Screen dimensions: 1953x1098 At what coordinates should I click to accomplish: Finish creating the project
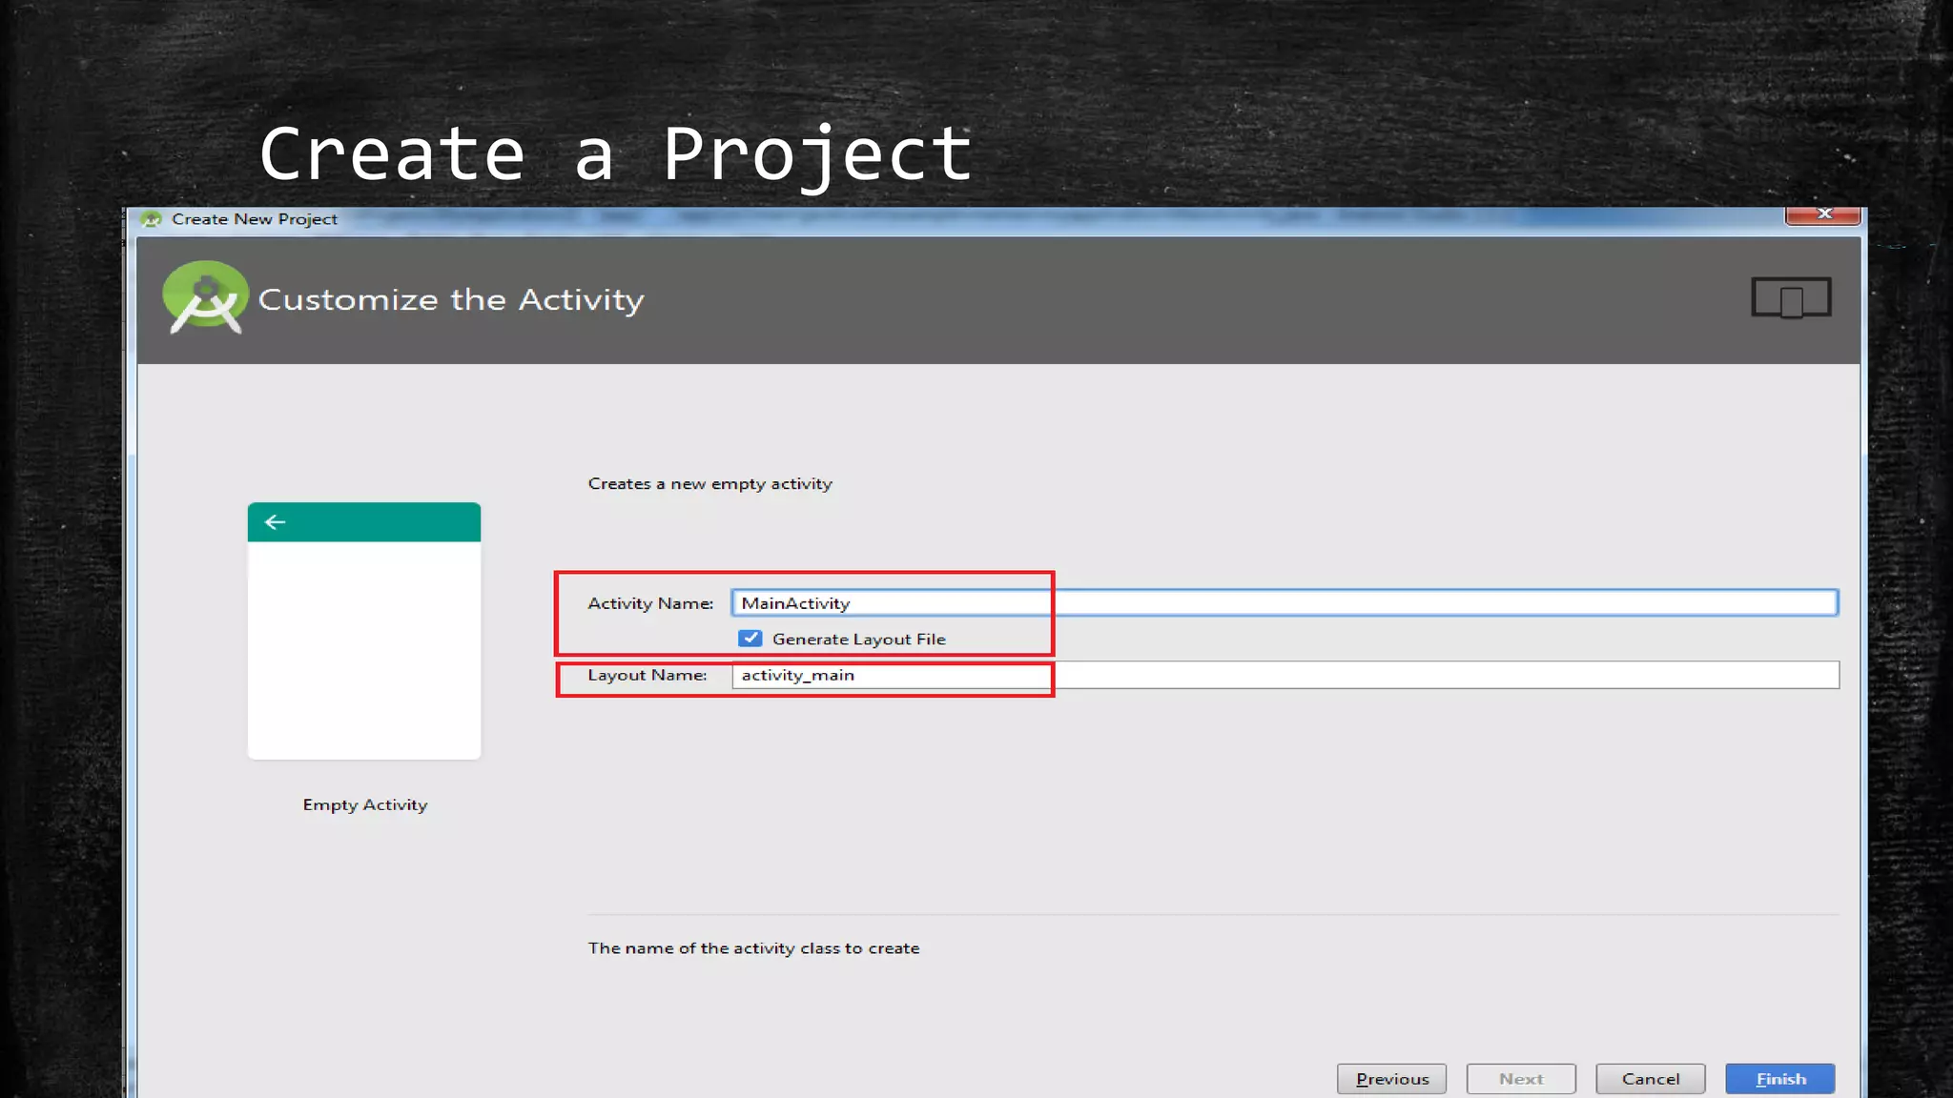click(x=1780, y=1079)
